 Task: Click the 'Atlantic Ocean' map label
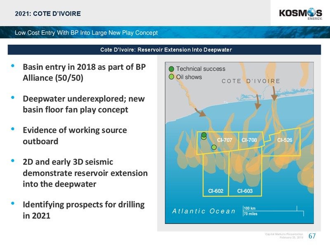pos(204,211)
